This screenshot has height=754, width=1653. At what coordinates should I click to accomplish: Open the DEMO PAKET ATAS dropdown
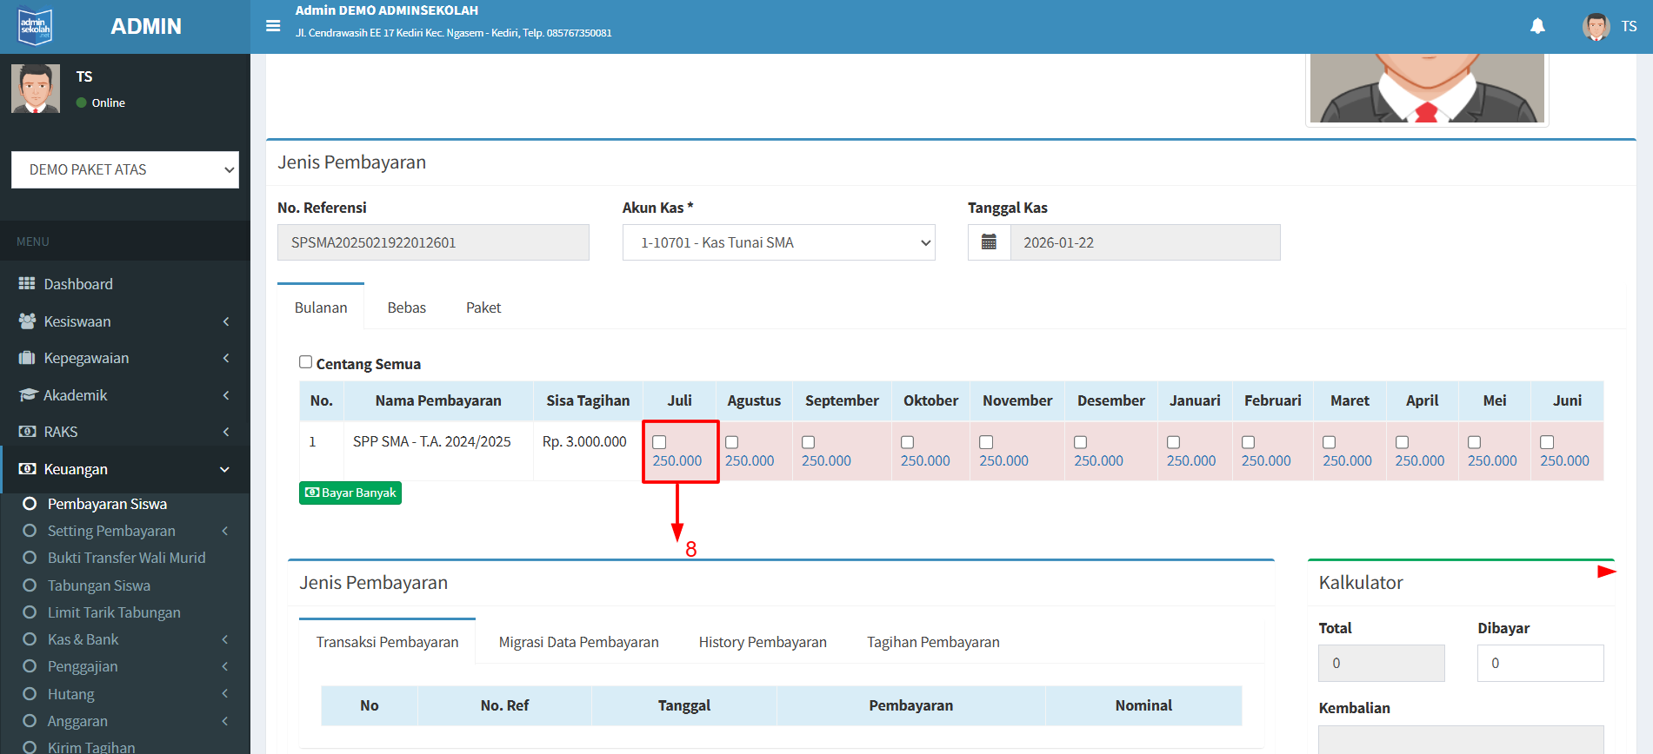click(x=125, y=170)
